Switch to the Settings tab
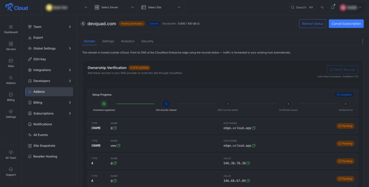This screenshot has height=187, width=369. pos(108,41)
